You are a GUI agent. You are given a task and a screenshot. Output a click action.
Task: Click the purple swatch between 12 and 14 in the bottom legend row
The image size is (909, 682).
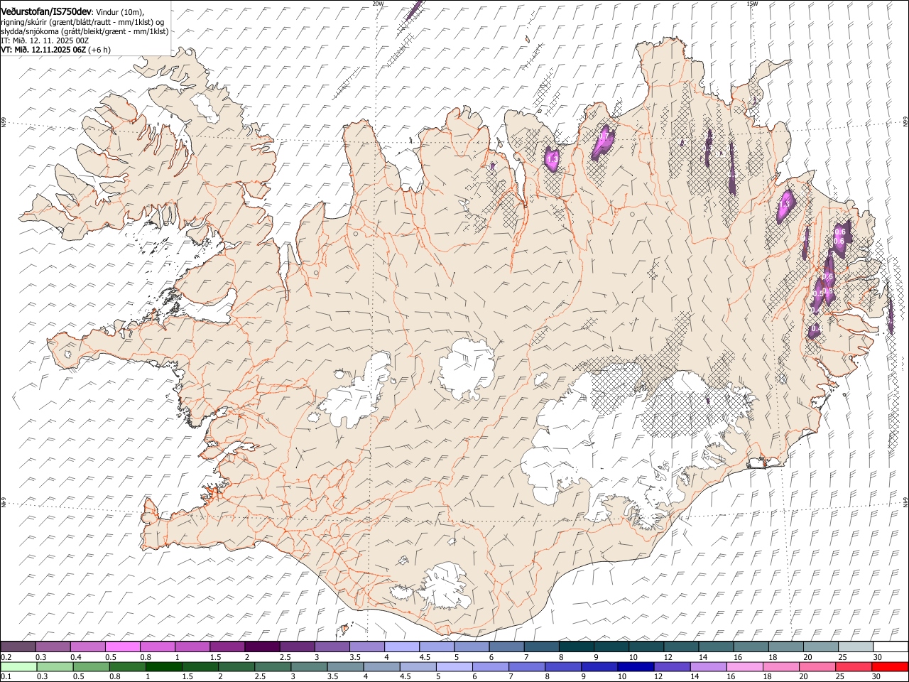[x=671, y=667]
